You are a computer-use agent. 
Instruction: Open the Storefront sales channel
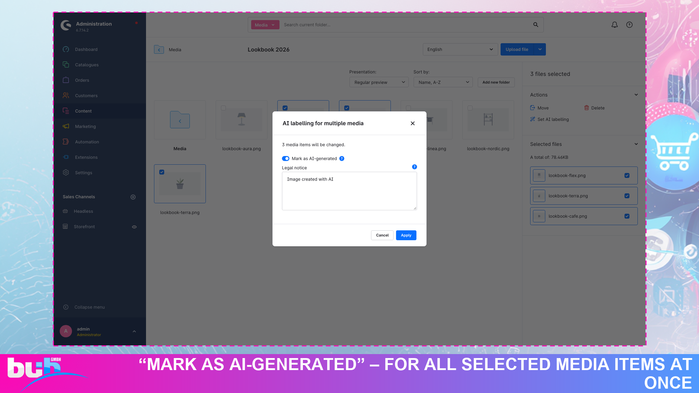(84, 227)
